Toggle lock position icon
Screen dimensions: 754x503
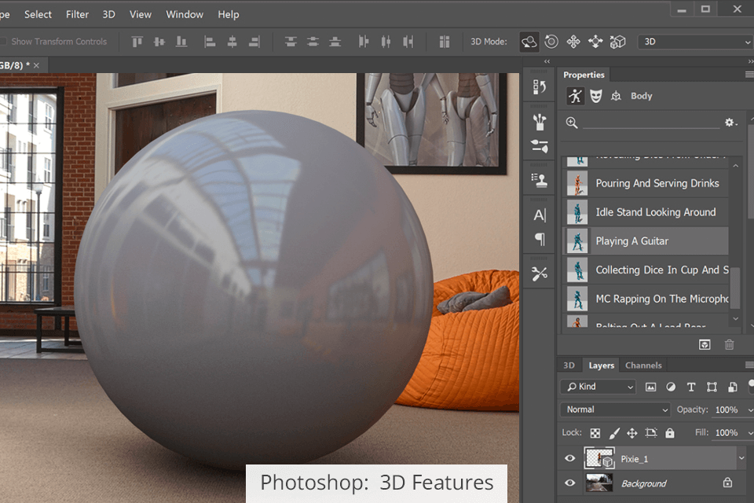pos(631,433)
